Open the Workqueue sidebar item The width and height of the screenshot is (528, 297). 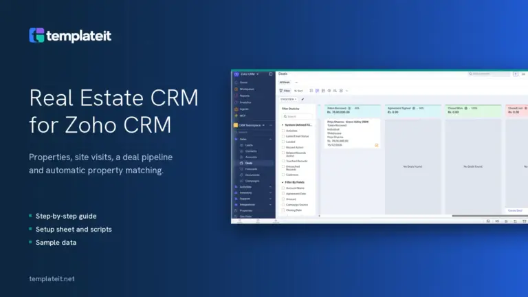point(247,89)
